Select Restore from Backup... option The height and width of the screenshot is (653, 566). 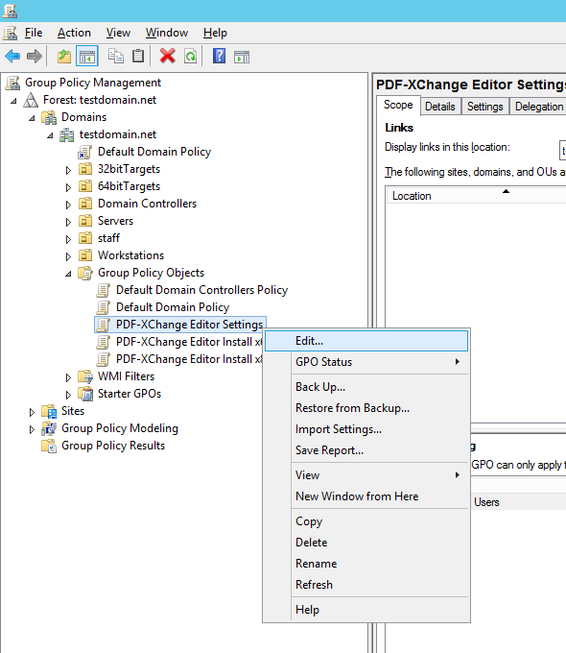click(x=366, y=408)
